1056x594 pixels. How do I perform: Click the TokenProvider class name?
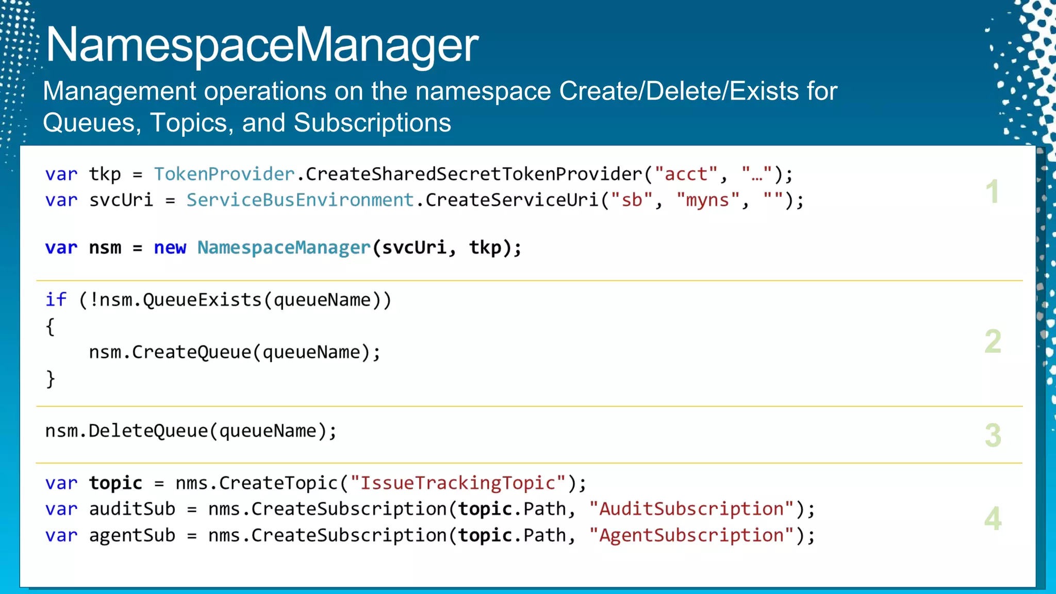224,174
